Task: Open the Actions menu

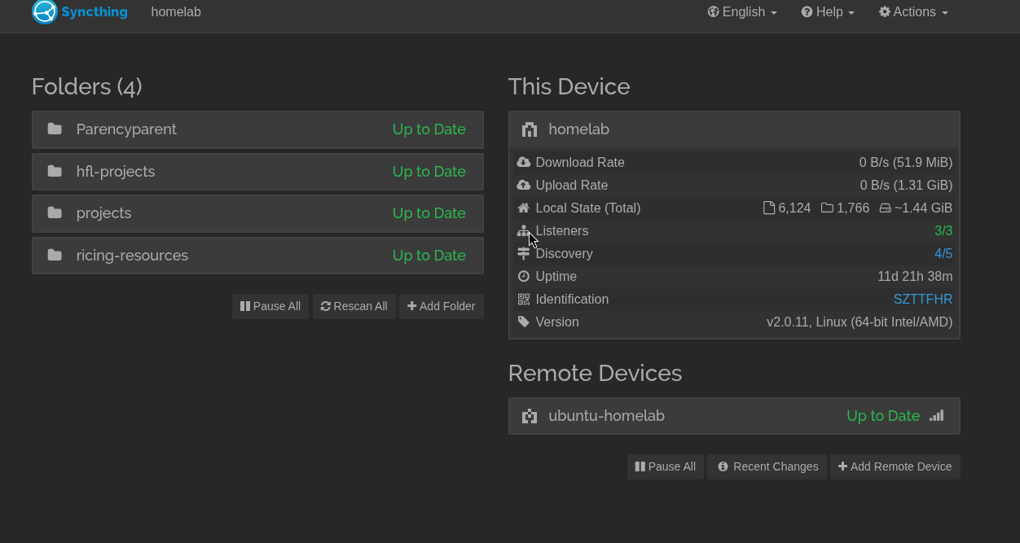Action: (x=912, y=12)
